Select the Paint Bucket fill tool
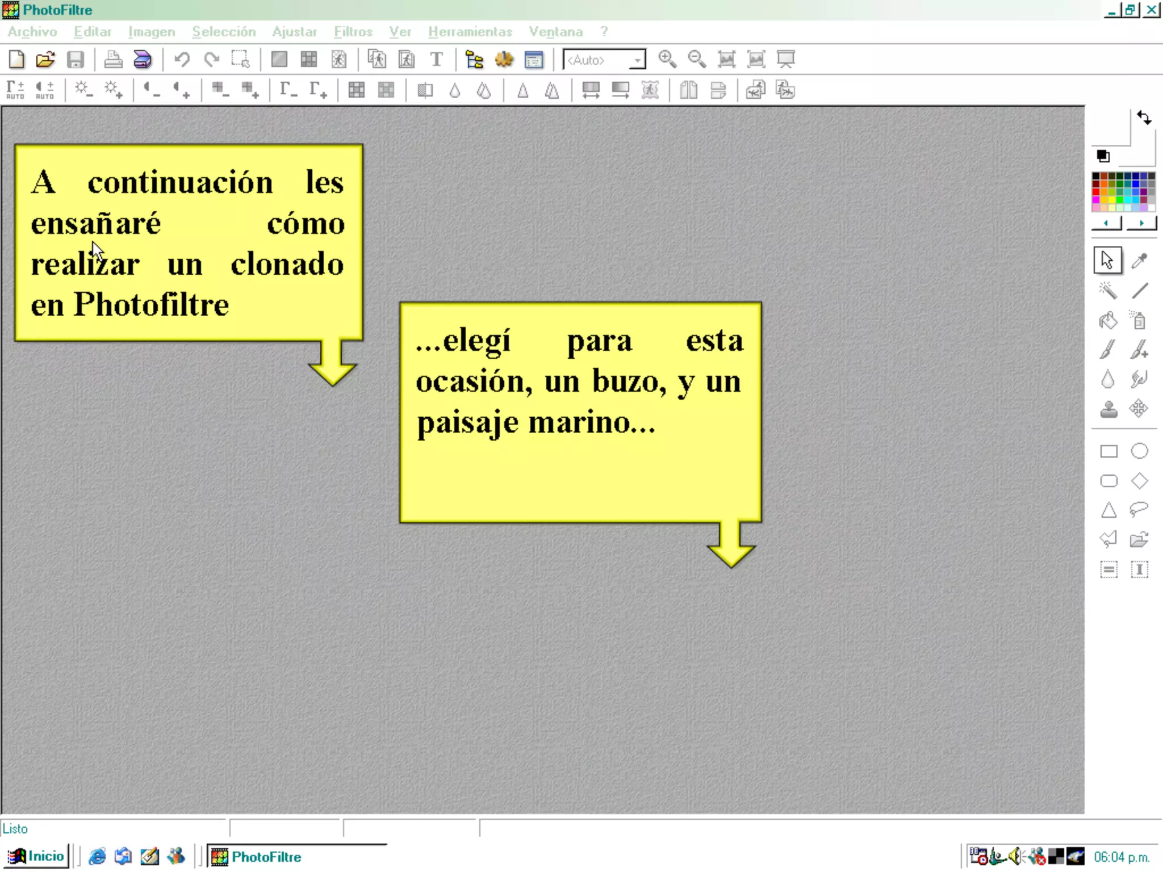 1108,321
